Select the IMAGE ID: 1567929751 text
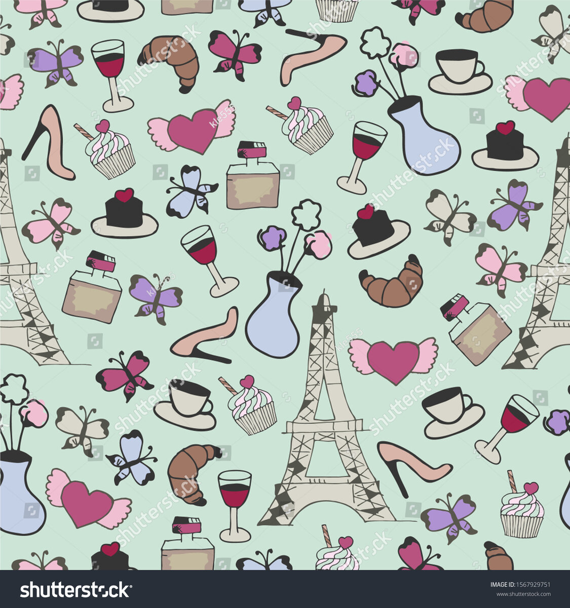The width and height of the screenshot is (570, 608). pos(520,584)
